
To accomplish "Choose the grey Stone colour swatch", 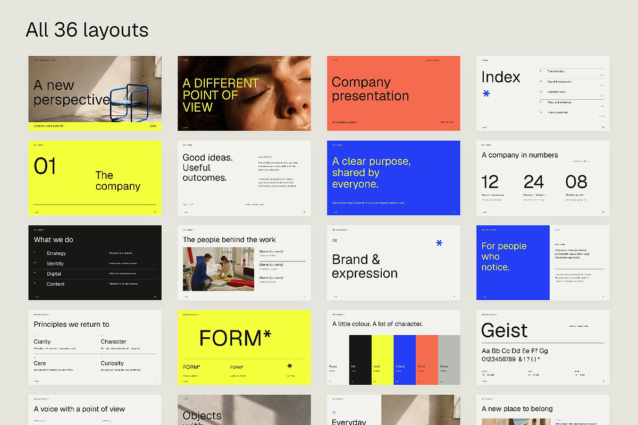I will pos(449,360).
